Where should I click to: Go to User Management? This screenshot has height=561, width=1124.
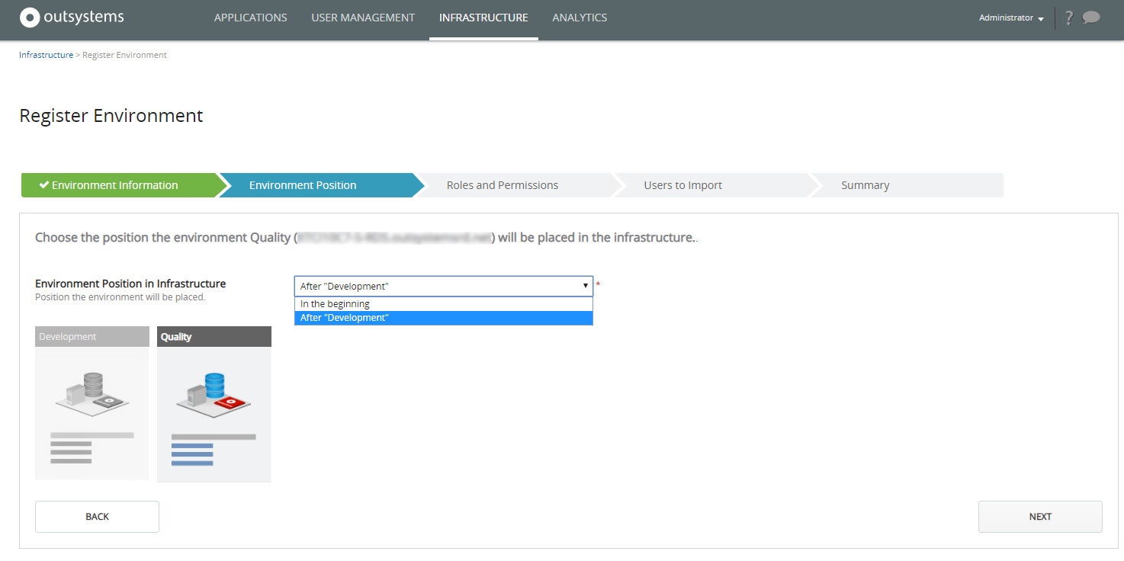[364, 17]
